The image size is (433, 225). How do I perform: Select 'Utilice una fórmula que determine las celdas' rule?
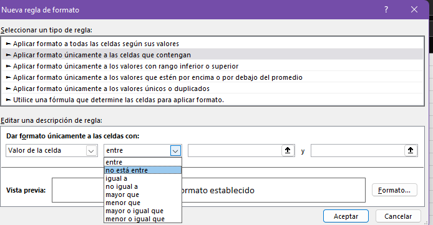(x=212, y=100)
